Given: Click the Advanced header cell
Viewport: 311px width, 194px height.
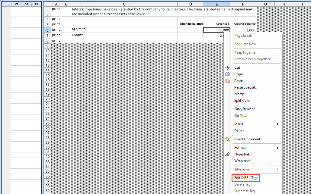Looking at the screenshot, I should (217, 24).
